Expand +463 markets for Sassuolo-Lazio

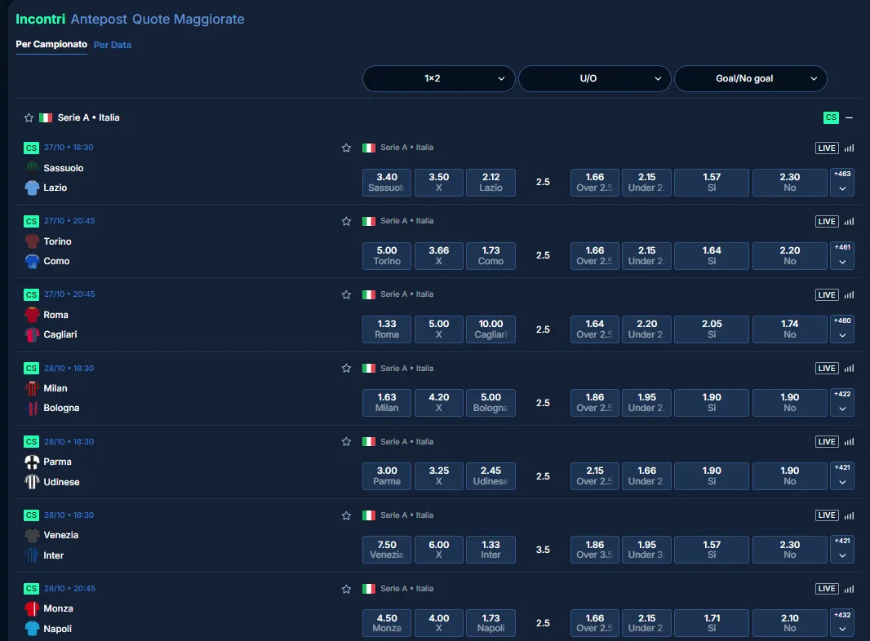[x=842, y=183]
